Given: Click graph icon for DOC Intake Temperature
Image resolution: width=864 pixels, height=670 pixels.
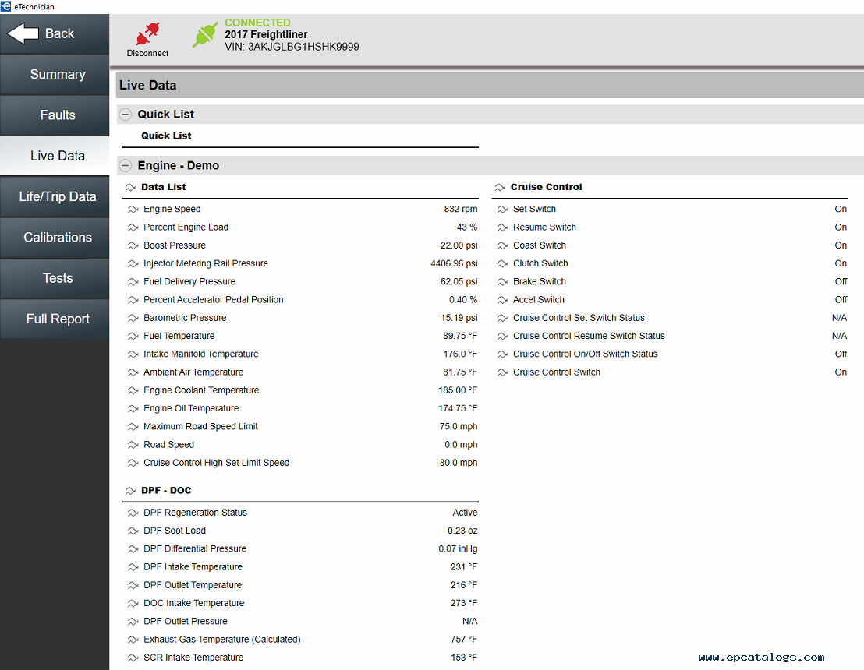Looking at the screenshot, I should [133, 603].
